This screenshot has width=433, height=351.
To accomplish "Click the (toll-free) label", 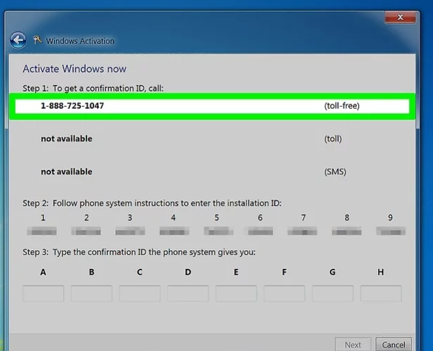I will pyautogui.click(x=342, y=105).
